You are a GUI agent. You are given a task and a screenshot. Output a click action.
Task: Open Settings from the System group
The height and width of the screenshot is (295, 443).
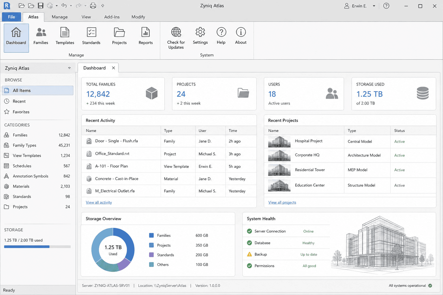(200, 36)
